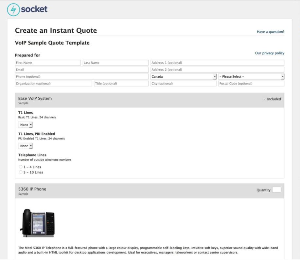Screen dimensions: 300x260
Task: Toggle the Included checkbox for Base VoIP System
Action: coord(264,99)
